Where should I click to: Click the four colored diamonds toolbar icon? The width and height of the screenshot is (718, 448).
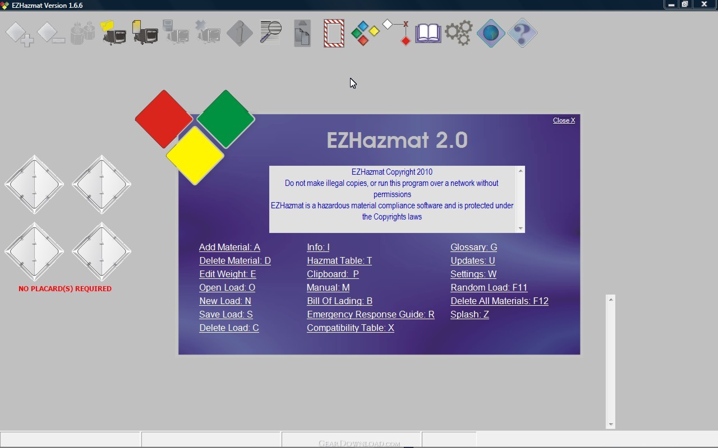click(365, 33)
